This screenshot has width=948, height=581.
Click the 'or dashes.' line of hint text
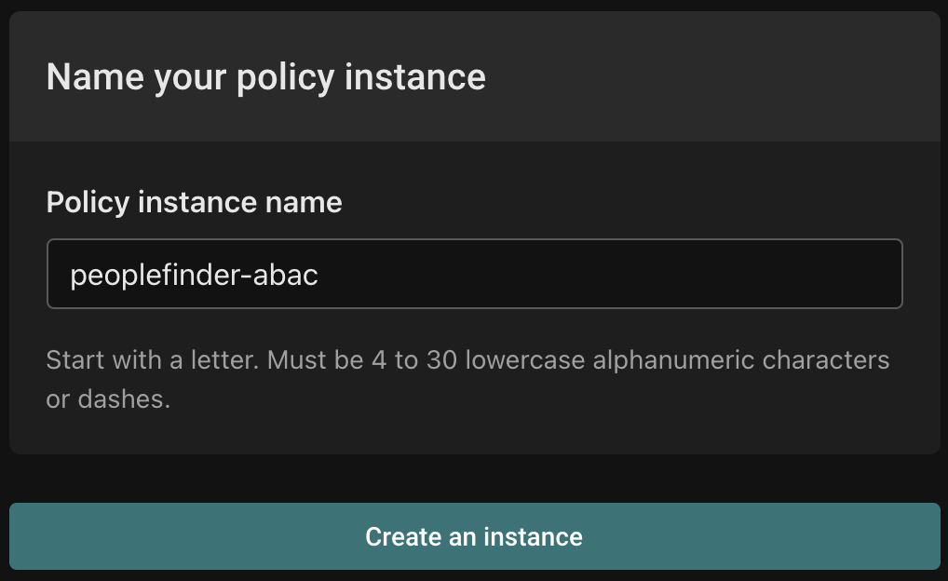tap(108, 400)
